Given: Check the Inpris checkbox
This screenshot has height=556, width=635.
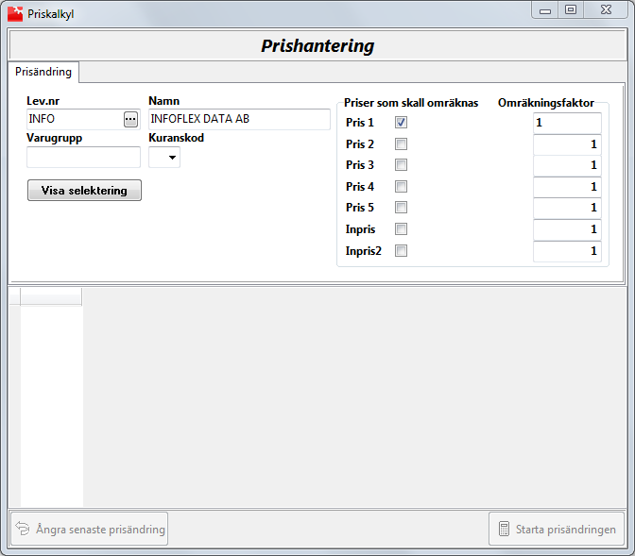Looking at the screenshot, I should tap(401, 229).
